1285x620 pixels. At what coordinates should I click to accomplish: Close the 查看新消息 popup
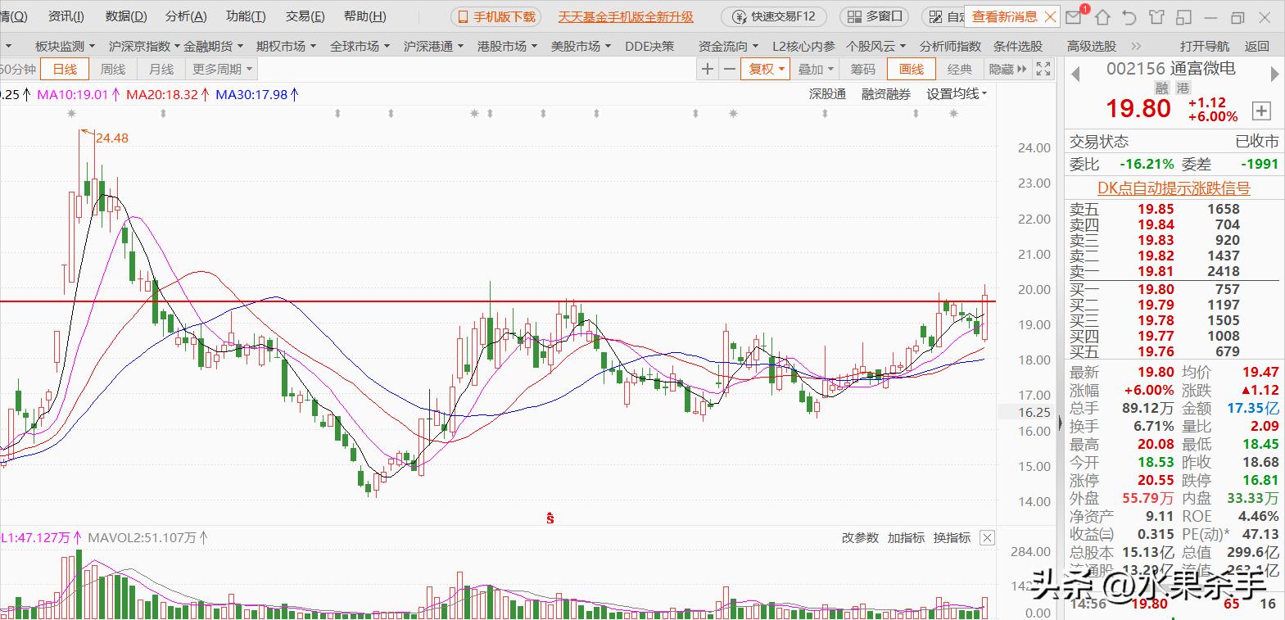[x=1050, y=16]
